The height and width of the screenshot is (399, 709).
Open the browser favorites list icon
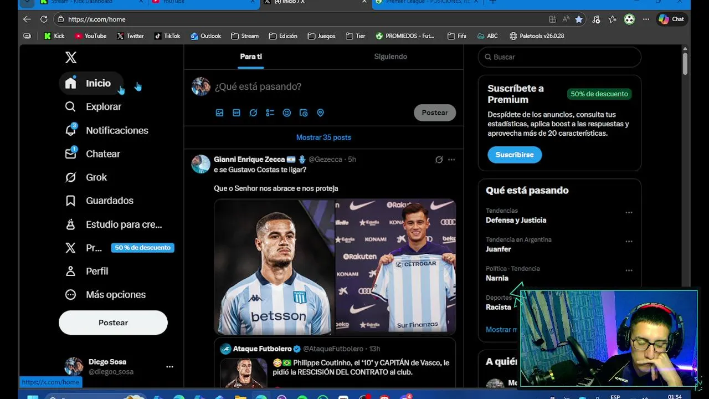[613, 19]
